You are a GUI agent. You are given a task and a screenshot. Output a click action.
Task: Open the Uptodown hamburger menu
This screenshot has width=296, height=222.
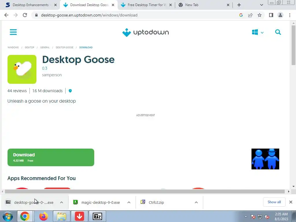13,32
